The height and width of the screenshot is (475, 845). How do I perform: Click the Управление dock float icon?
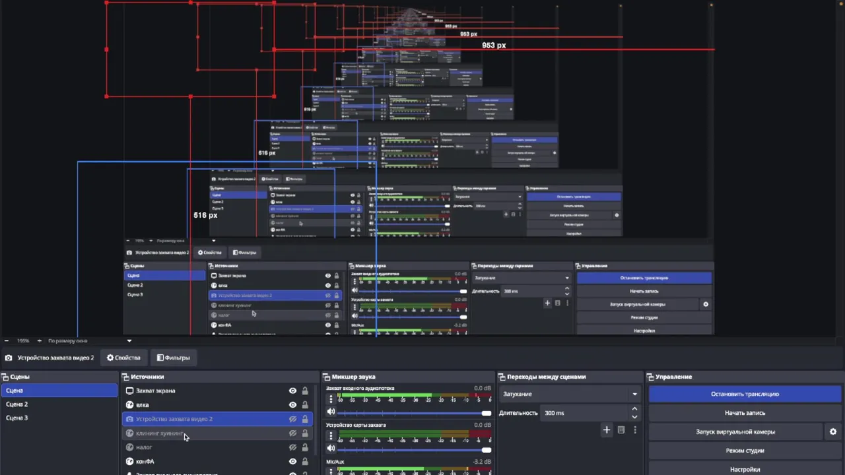tap(651, 377)
